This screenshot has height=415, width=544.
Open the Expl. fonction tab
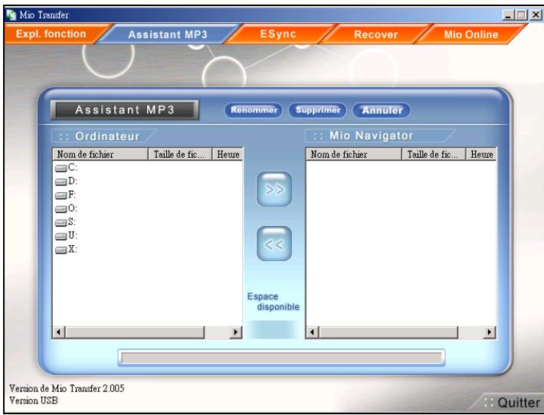click(52, 34)
